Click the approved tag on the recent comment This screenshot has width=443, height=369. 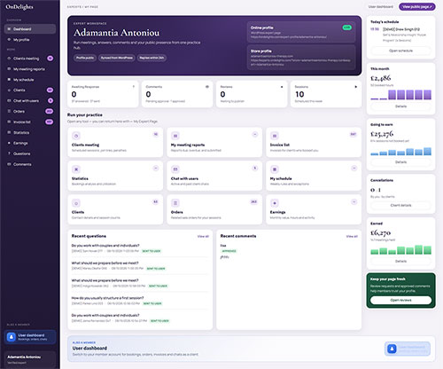(229, 251)
